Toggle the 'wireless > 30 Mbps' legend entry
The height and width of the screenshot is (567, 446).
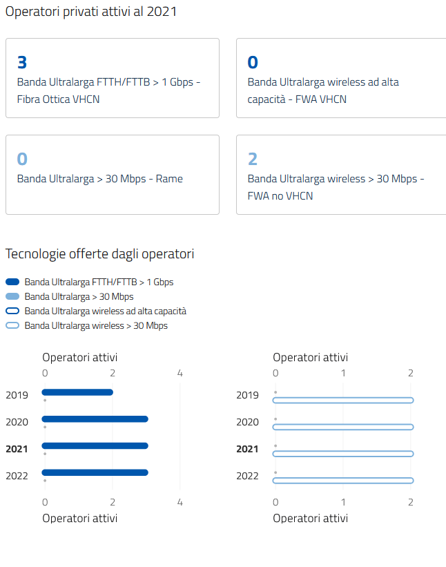95,325
